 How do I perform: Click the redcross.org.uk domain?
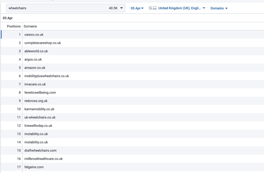point(36,101)
